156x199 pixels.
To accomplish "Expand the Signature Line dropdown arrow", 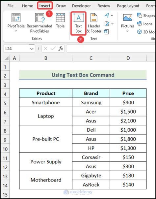I will [x=112, y=24].
